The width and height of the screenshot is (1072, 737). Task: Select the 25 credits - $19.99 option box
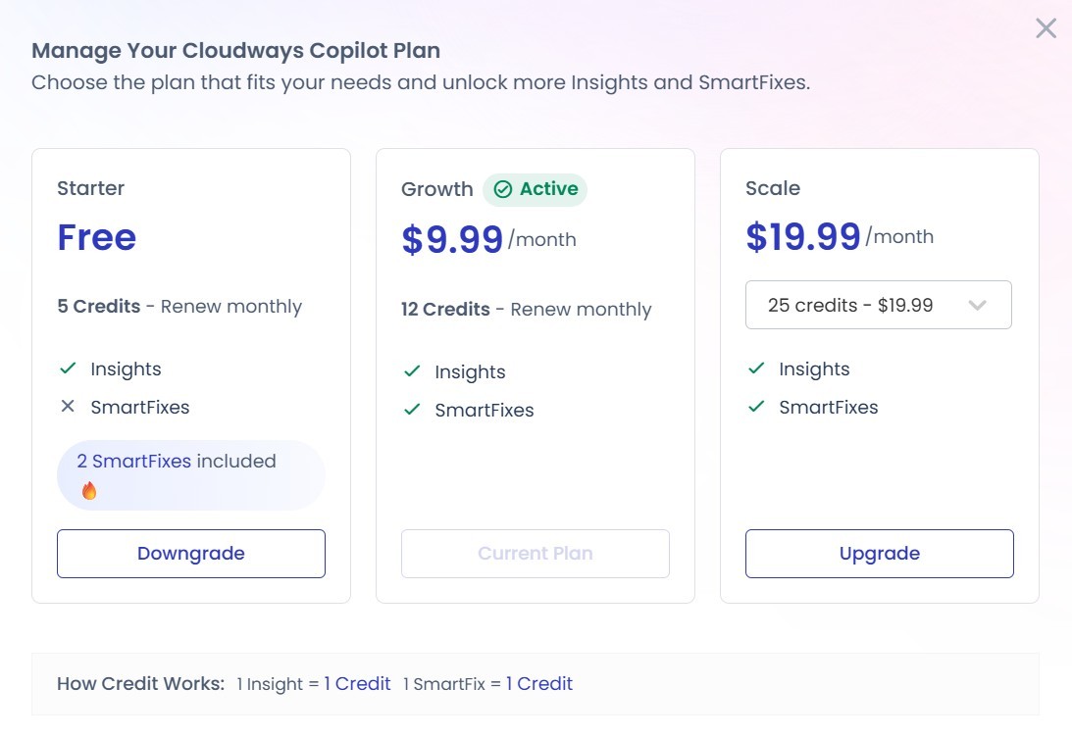878,305
